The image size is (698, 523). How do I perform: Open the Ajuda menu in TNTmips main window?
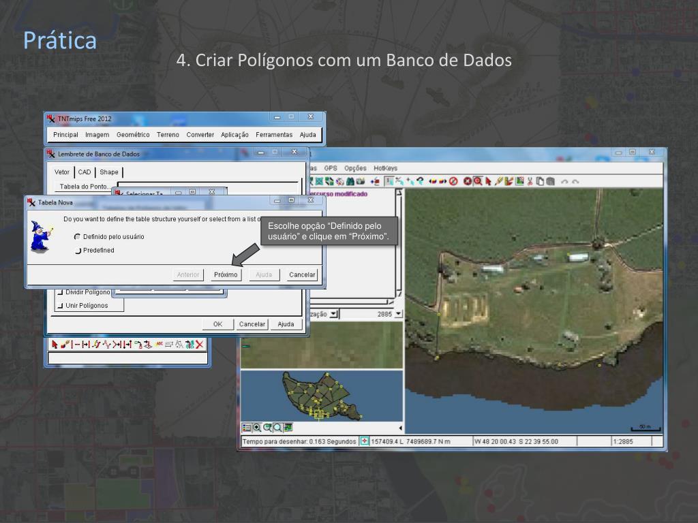click(x=307, y=135)
